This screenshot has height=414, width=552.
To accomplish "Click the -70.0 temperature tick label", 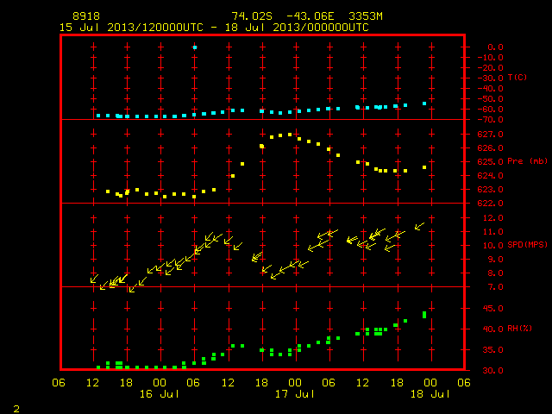I will coord(490,120).
